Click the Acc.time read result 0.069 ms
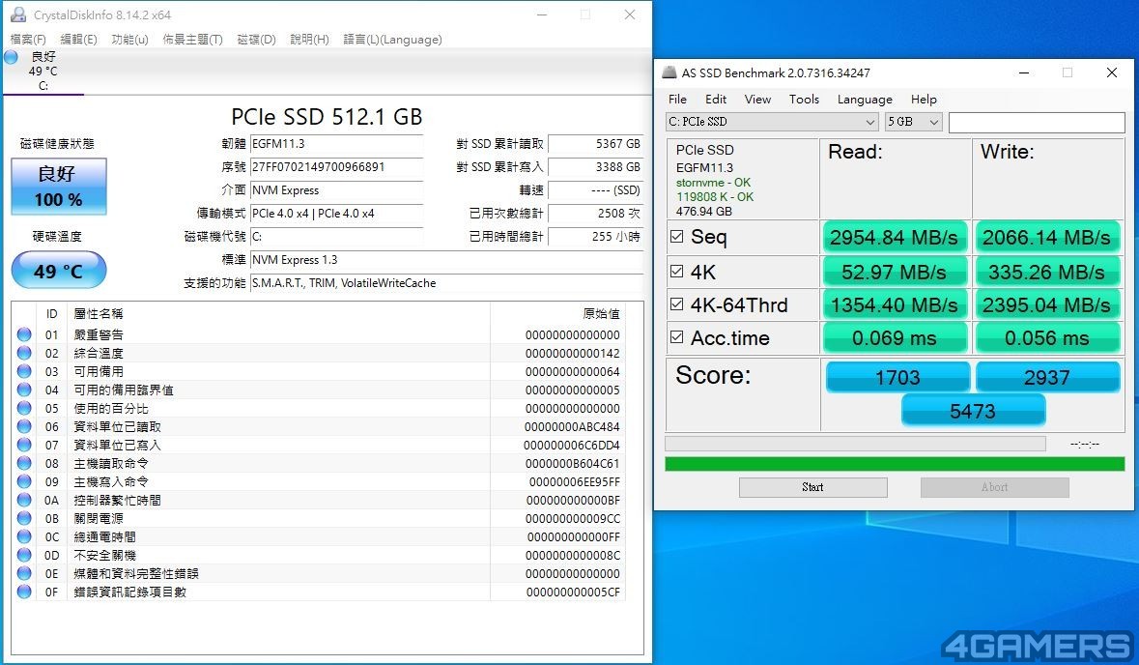Viewport: 1139px width, 665px height. click(x=895, y=338)
